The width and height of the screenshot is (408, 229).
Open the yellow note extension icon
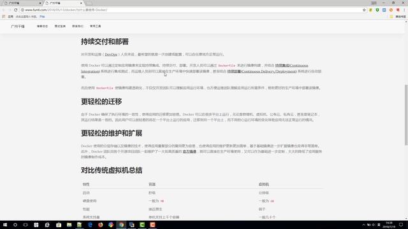370,10
